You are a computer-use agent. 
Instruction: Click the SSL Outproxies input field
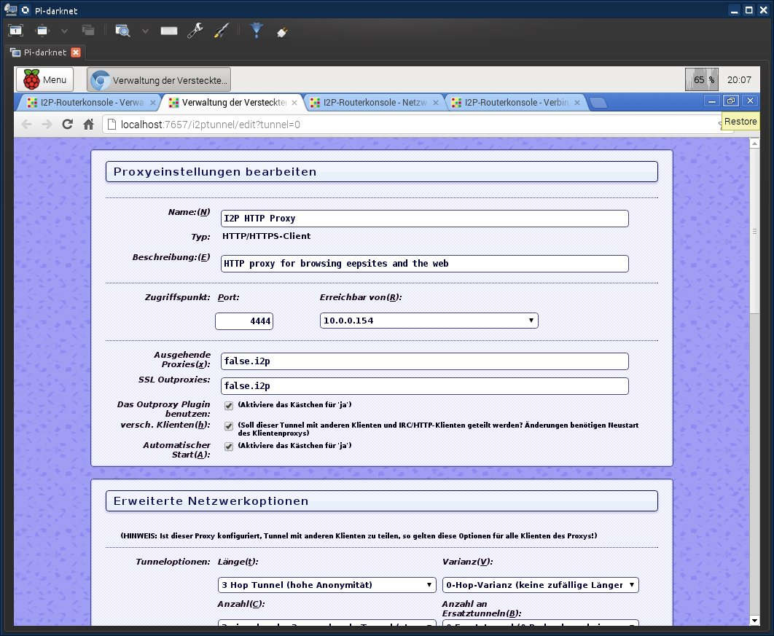pos(424,386)
